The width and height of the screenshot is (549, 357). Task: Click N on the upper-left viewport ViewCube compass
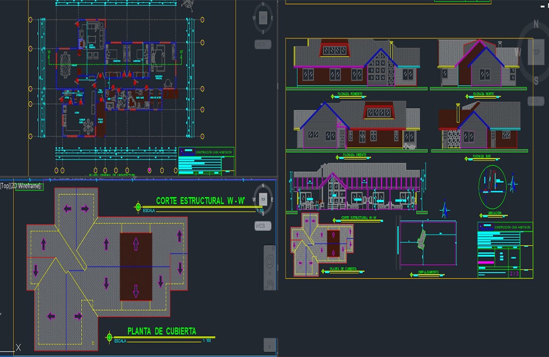(x=264, y=4)
